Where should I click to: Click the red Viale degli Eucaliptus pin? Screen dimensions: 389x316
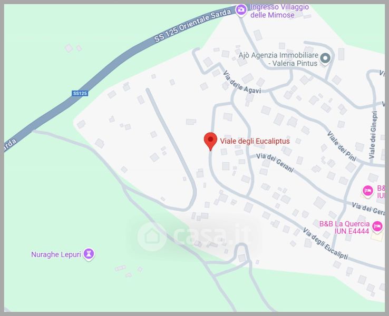210,141
